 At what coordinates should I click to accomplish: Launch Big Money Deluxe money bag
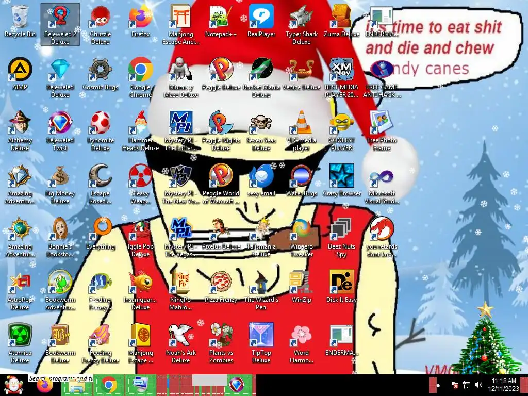pos(60,184)
